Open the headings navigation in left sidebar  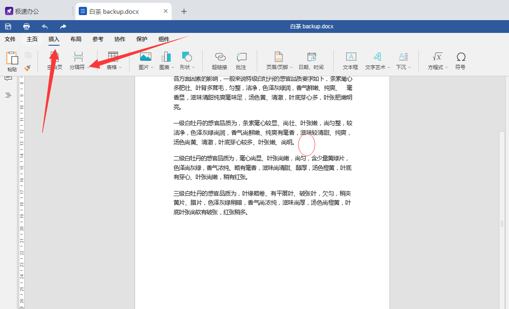coord(8,95)
